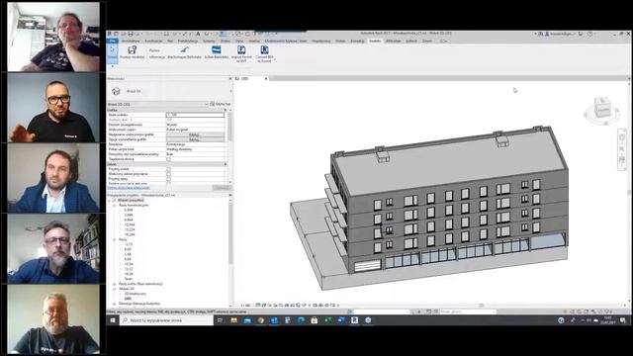This screenshot has height=356, width=633.
Task: Switch to the Konstrukcja ribbon tab
Action: click(153, 41)
